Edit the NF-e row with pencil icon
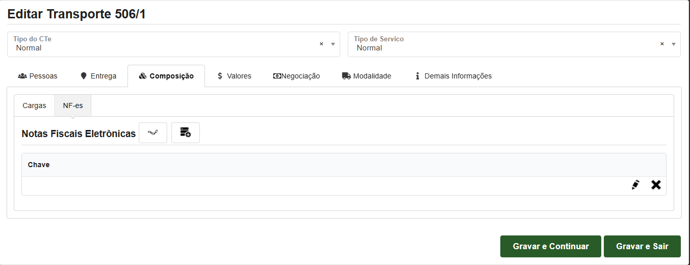 point(635,185)
